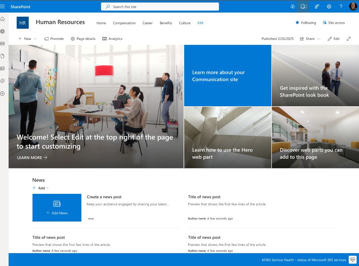The height and width of the screenshot is (266, 359).
Task: Open the account profile picture
Action: [353, 6]
